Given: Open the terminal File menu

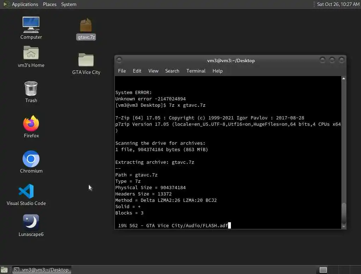Looking at the screenshot, I should tap(122, 71).
